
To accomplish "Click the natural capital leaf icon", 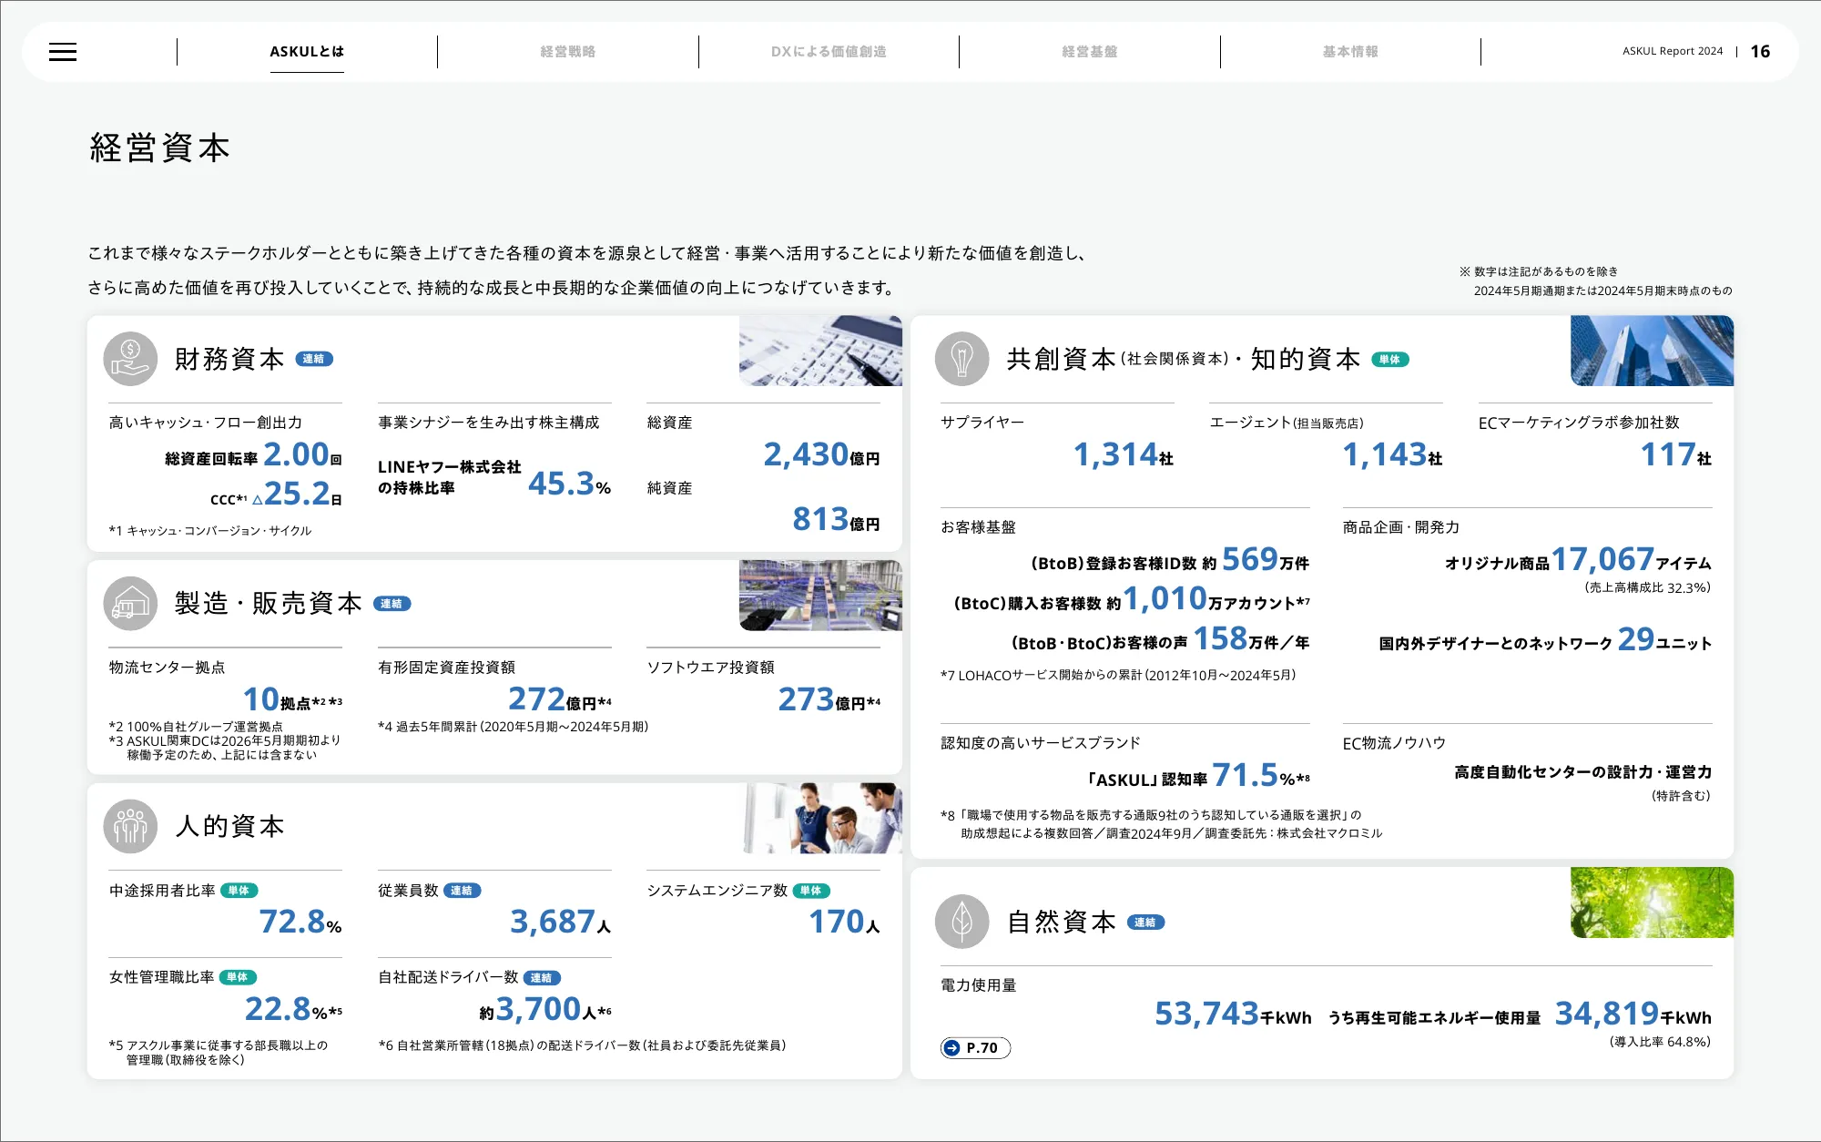I will [961, 922].
